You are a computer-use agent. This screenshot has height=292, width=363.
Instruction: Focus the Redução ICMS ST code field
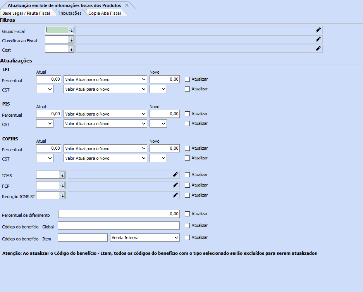coord(48,195)
